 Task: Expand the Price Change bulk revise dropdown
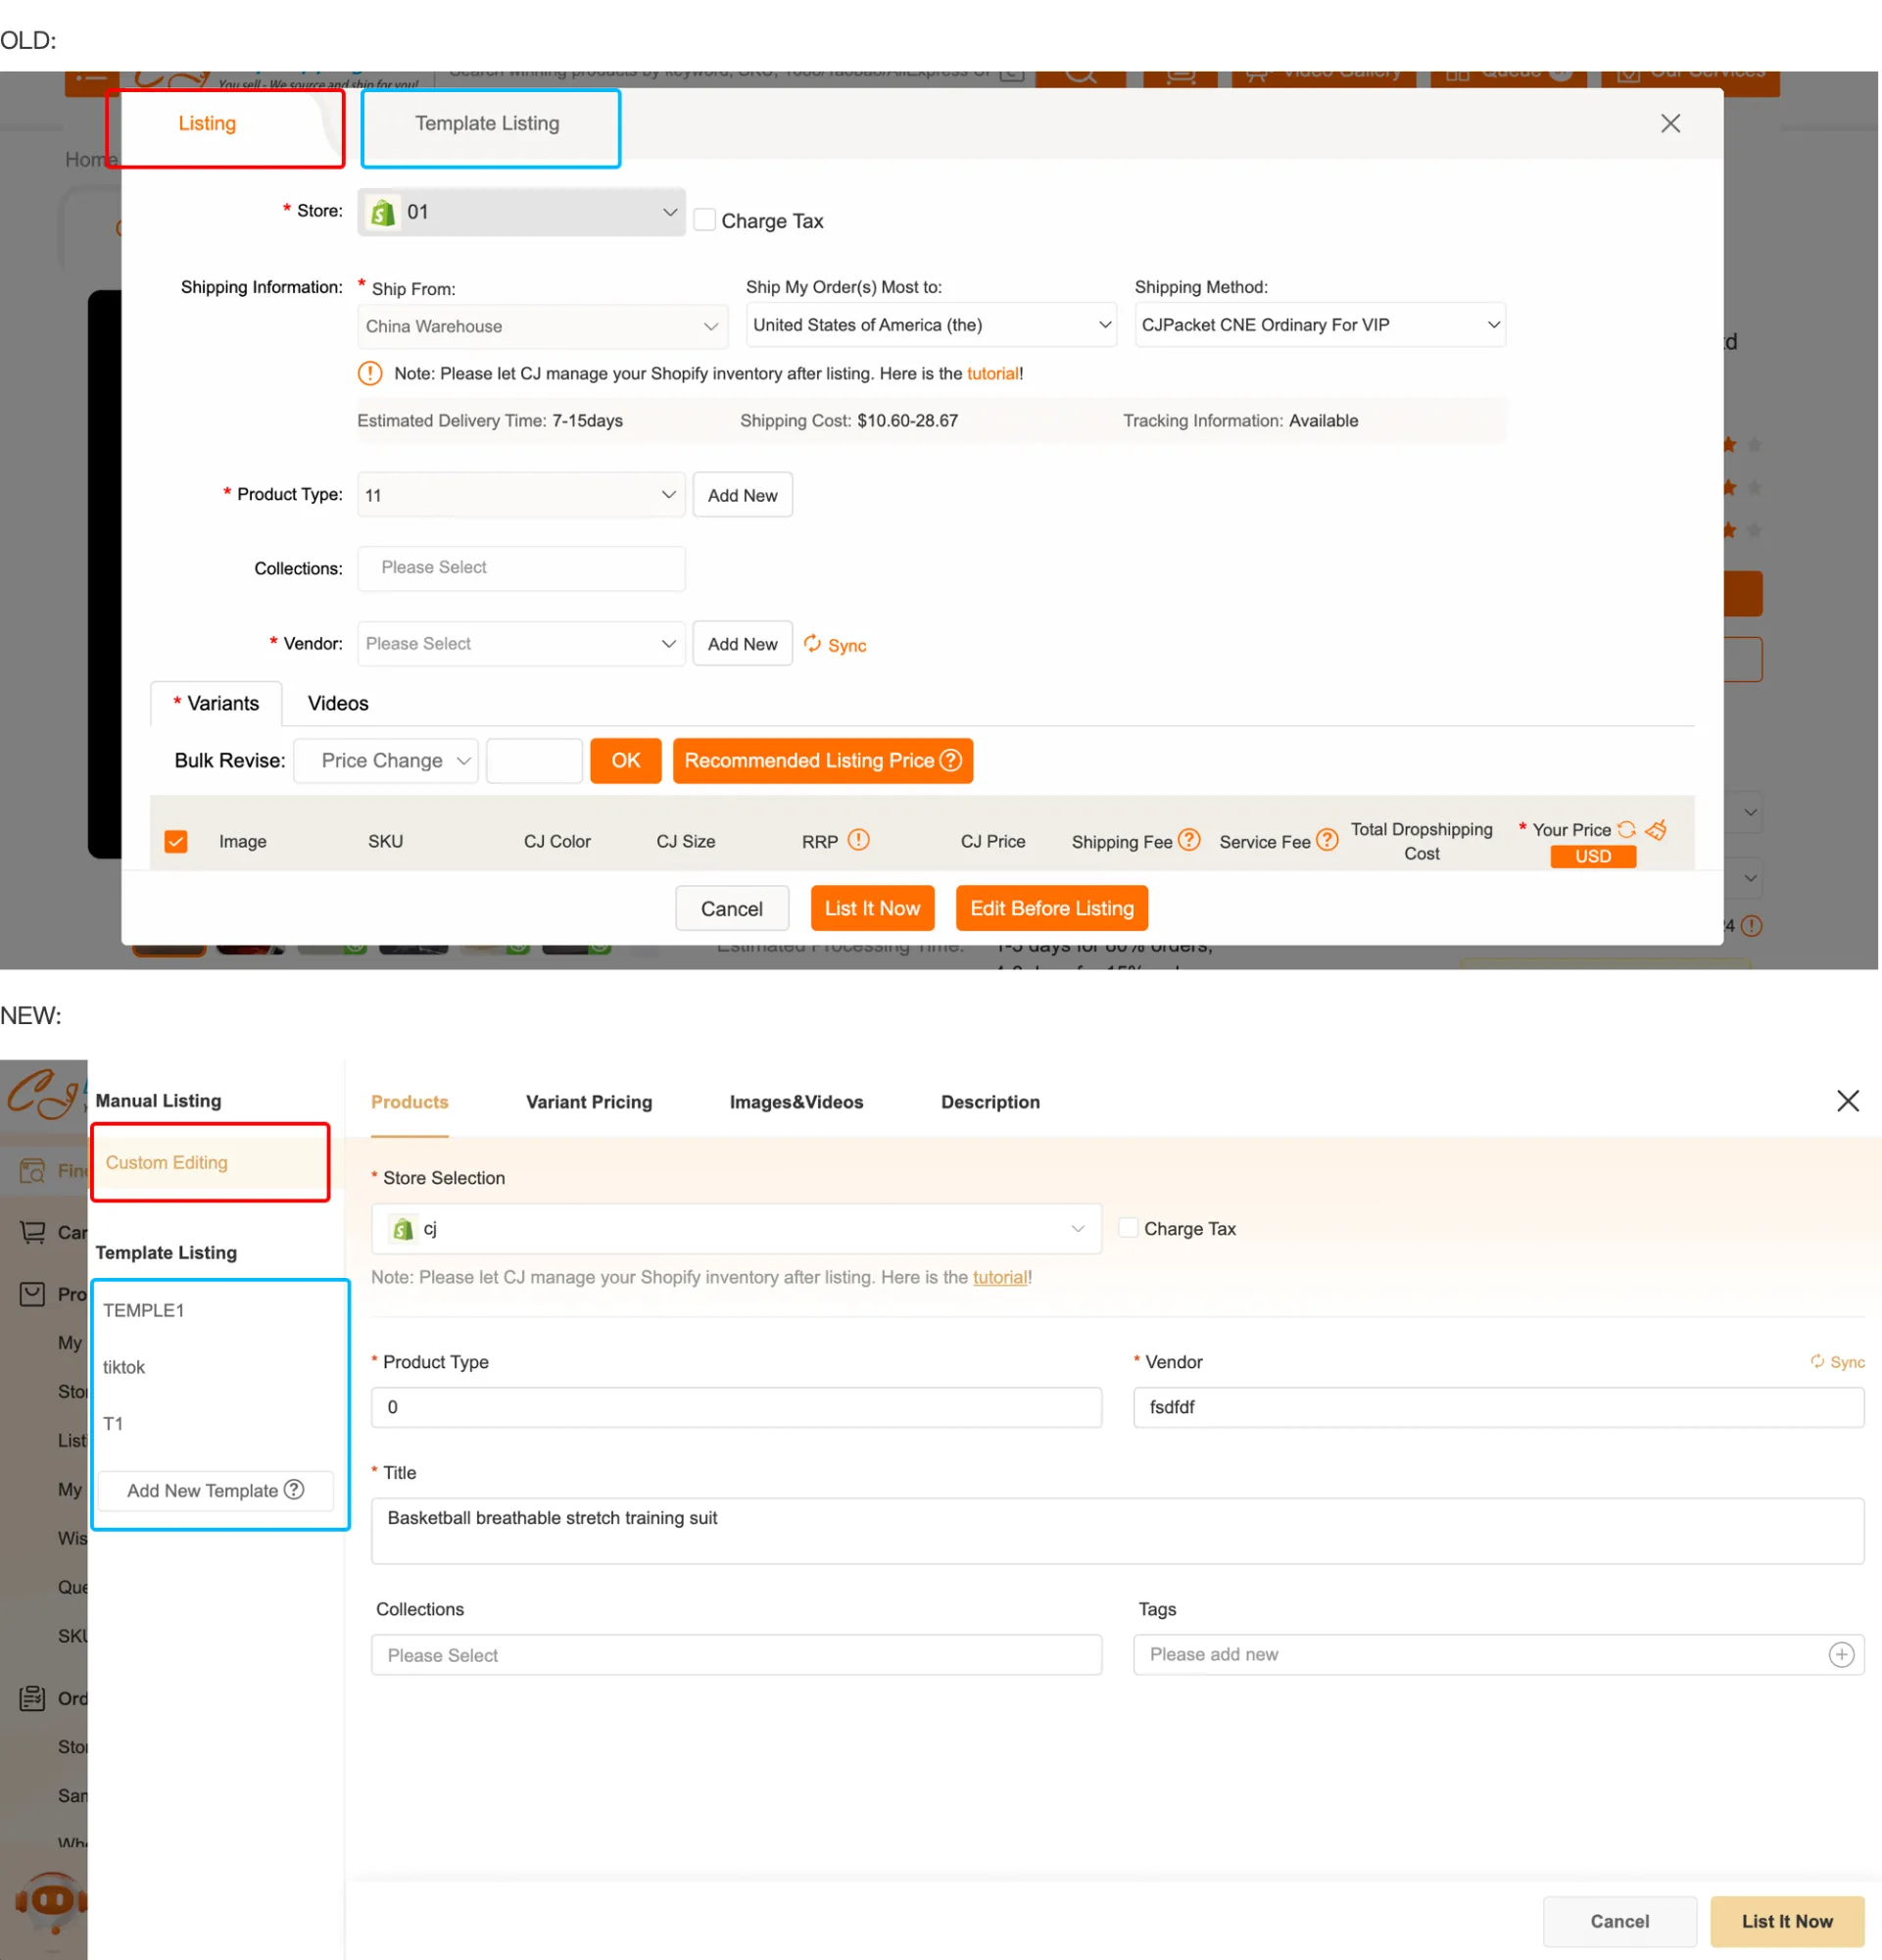pos(385,760)
